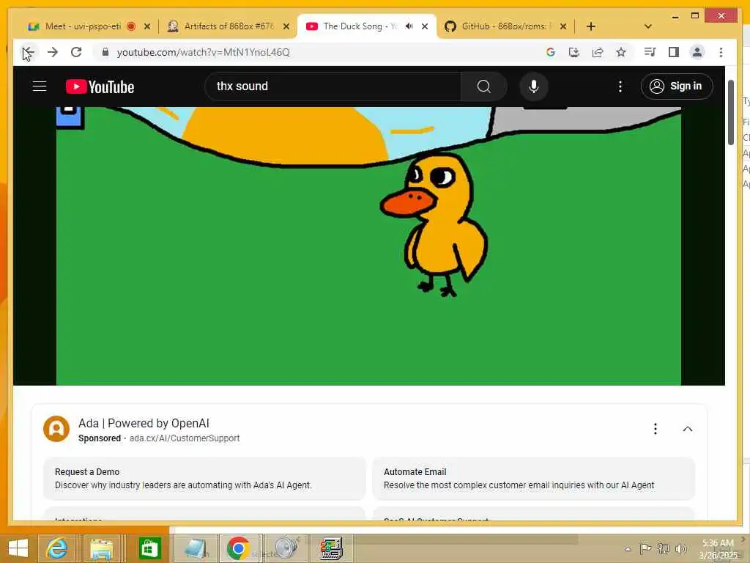Open Windows Store from taskbar
The height and width of the screenshot is (563, 750).
click(x=149, y=548)
